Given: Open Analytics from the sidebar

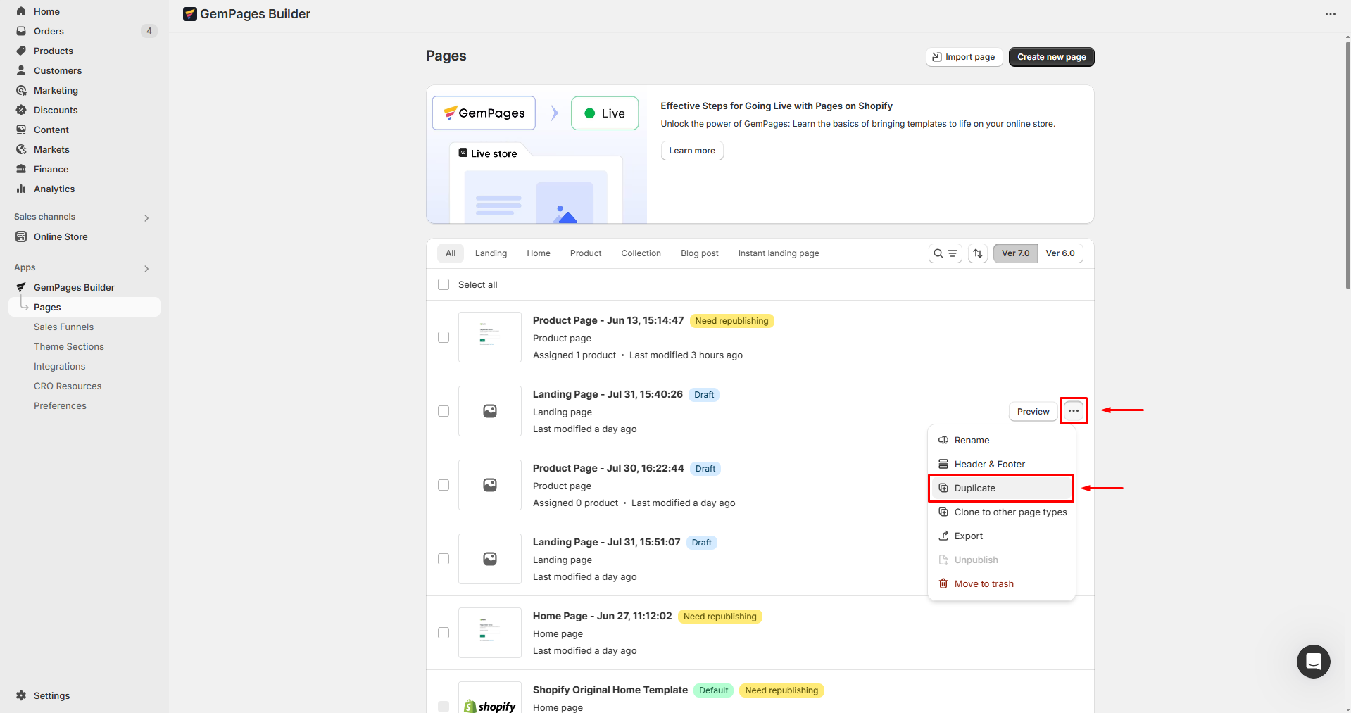Looking at the screenshot, I should (54, 189).
